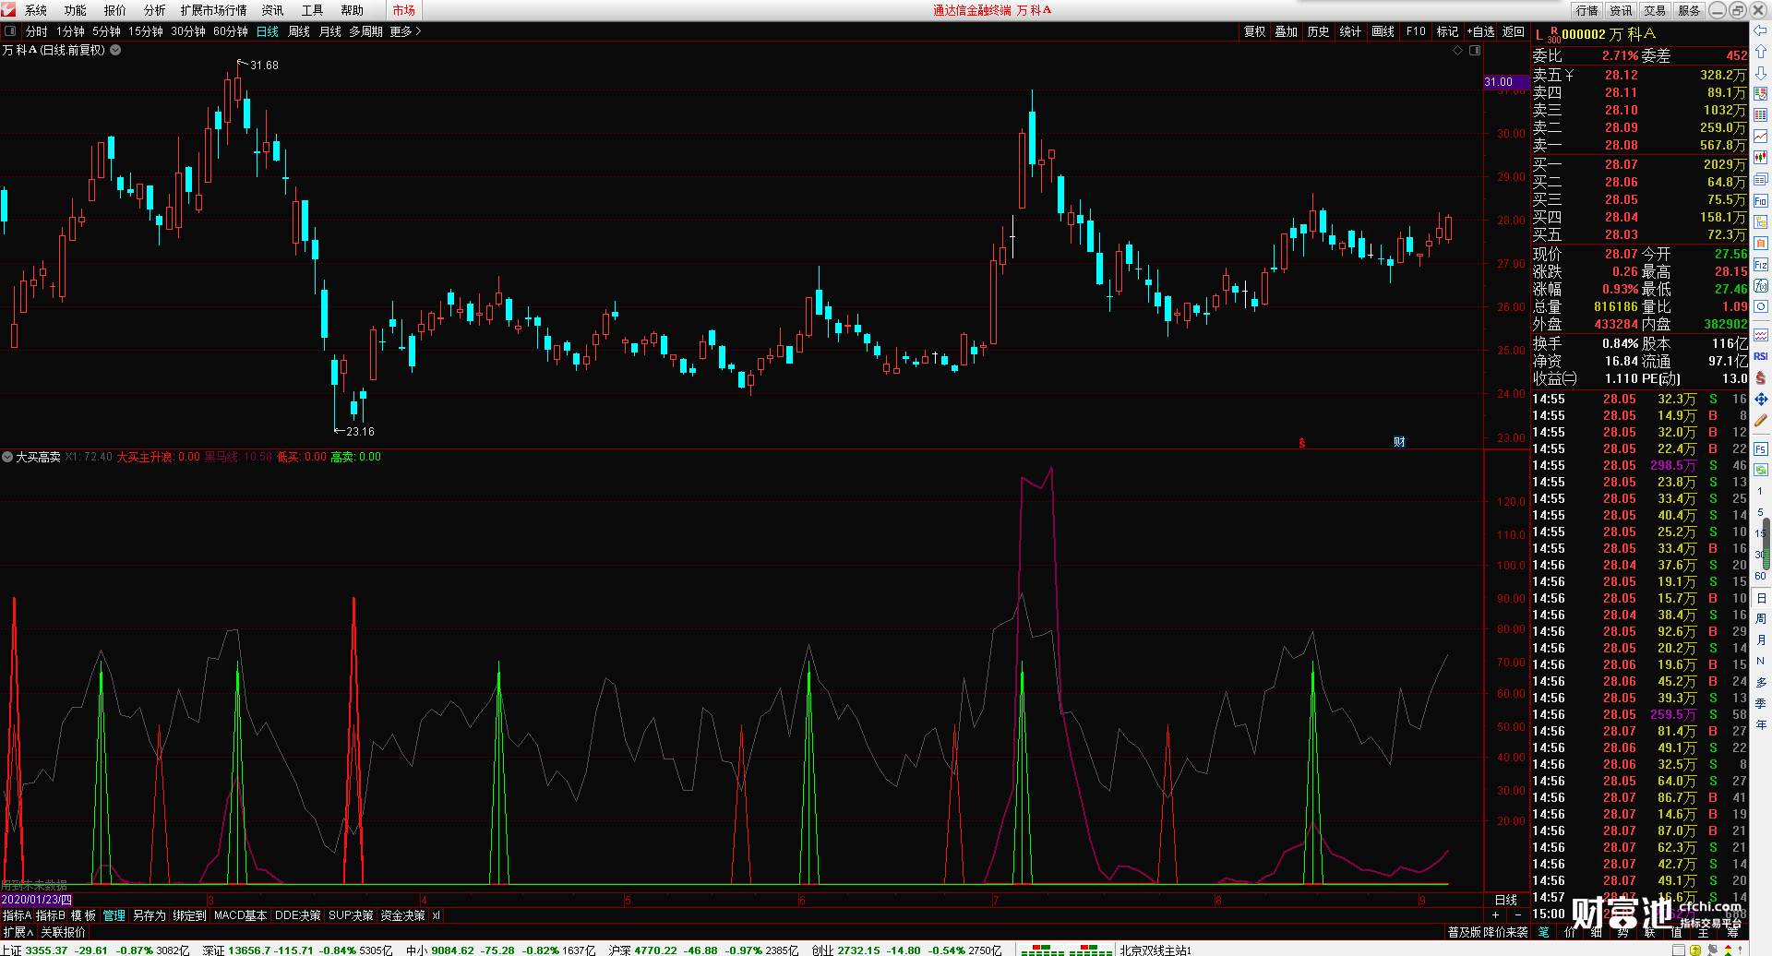
Task: Click the four-way move arrows sidebar icon
Action: coord(1761,400)
